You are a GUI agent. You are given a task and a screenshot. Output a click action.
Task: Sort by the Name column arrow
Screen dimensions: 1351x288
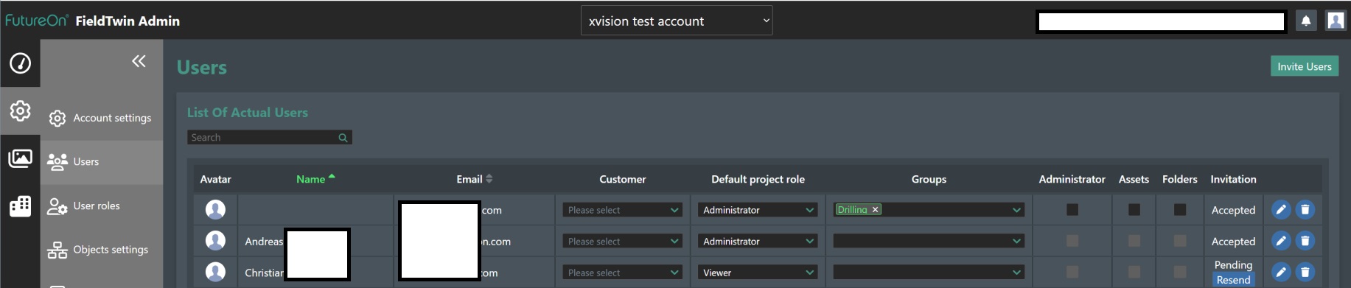point(332,177)
